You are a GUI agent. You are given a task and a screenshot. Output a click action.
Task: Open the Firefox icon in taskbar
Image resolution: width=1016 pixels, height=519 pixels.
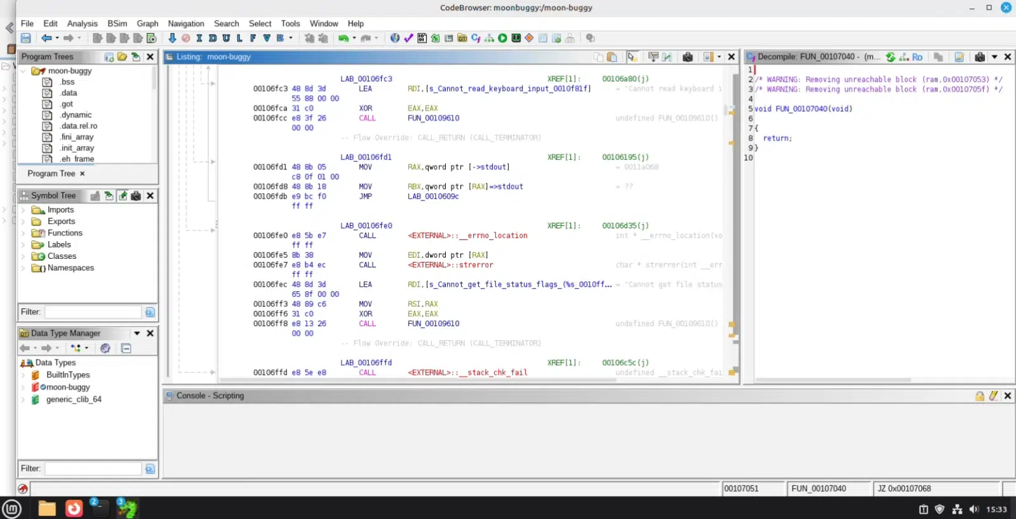click(x=74, y=508)
